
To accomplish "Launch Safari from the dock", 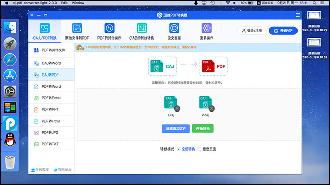I will (x=10, y=60).
